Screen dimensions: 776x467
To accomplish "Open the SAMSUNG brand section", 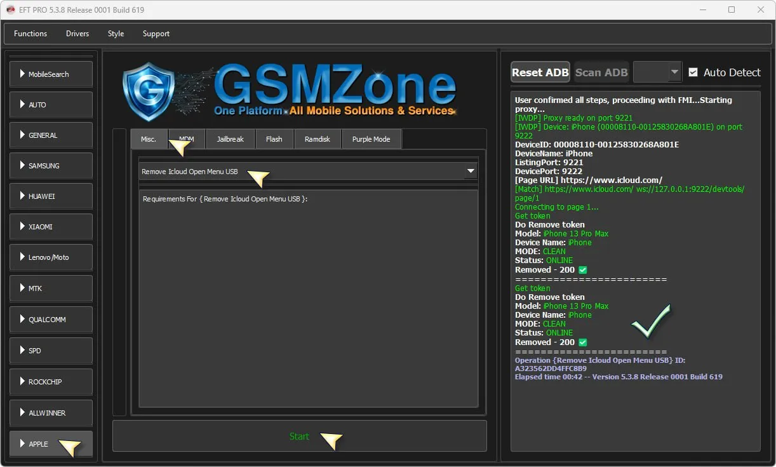I will (x=51, y=166).
